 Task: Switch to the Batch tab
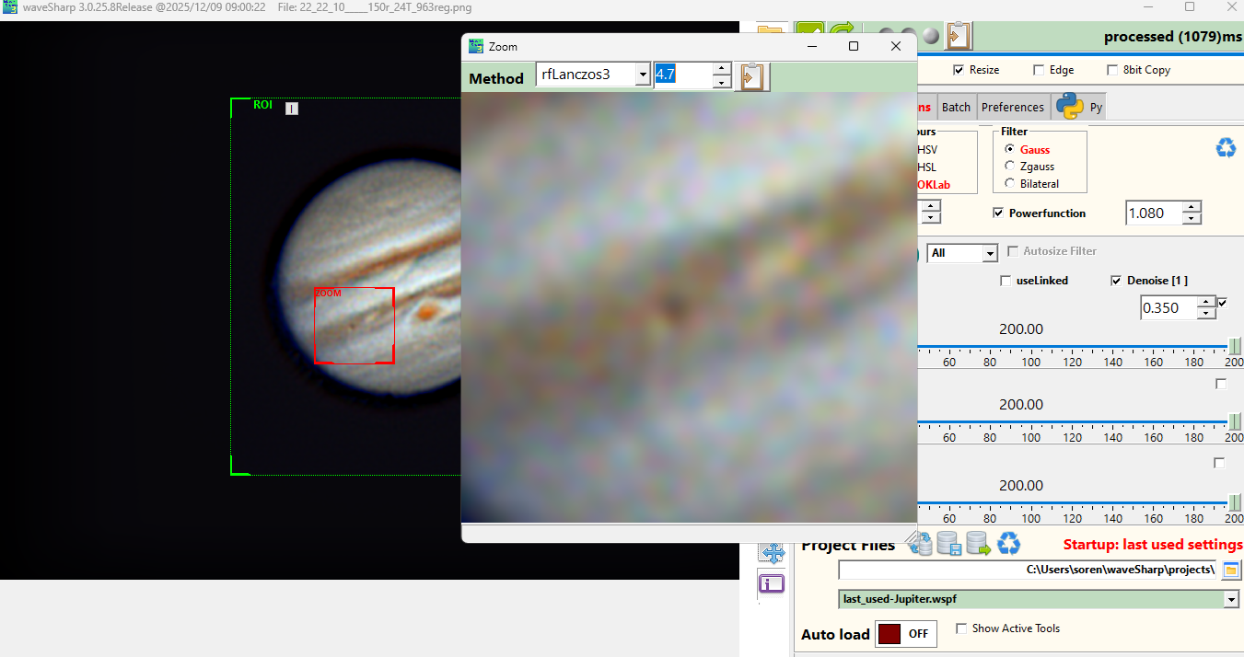[x=956, y=107]
